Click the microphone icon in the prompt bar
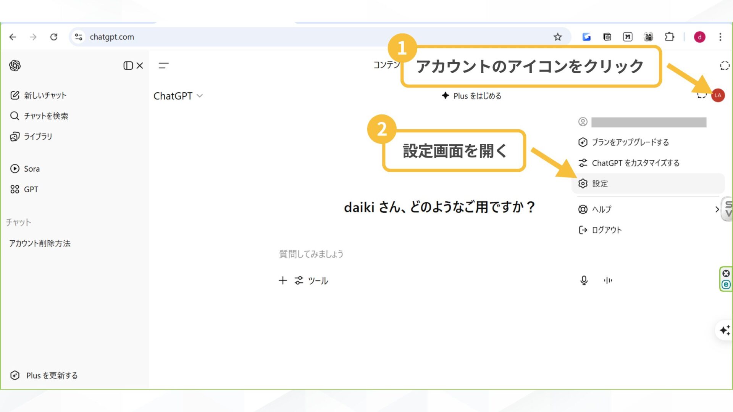 point(584,280)
